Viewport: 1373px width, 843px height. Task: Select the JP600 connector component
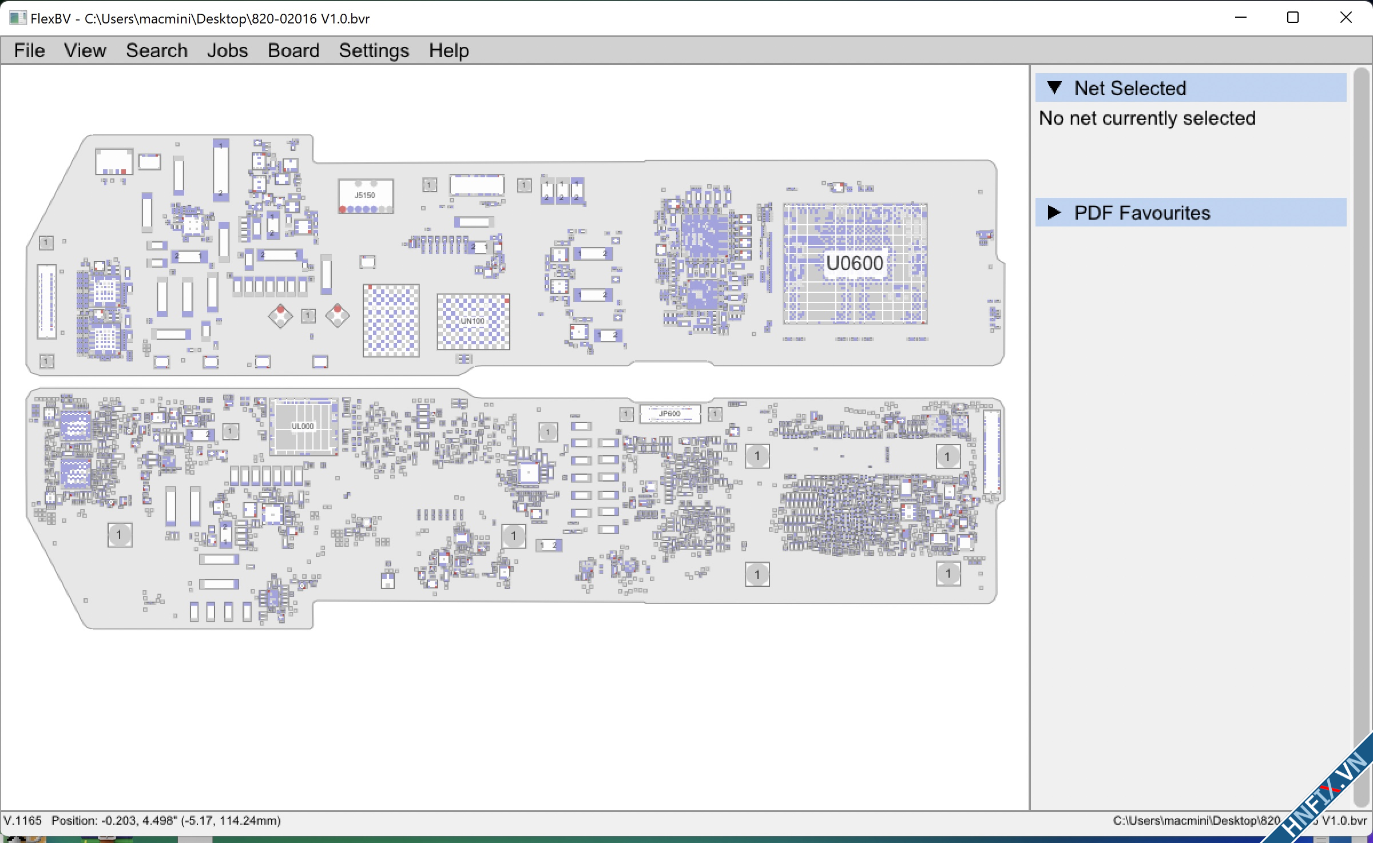coord(669,413)
